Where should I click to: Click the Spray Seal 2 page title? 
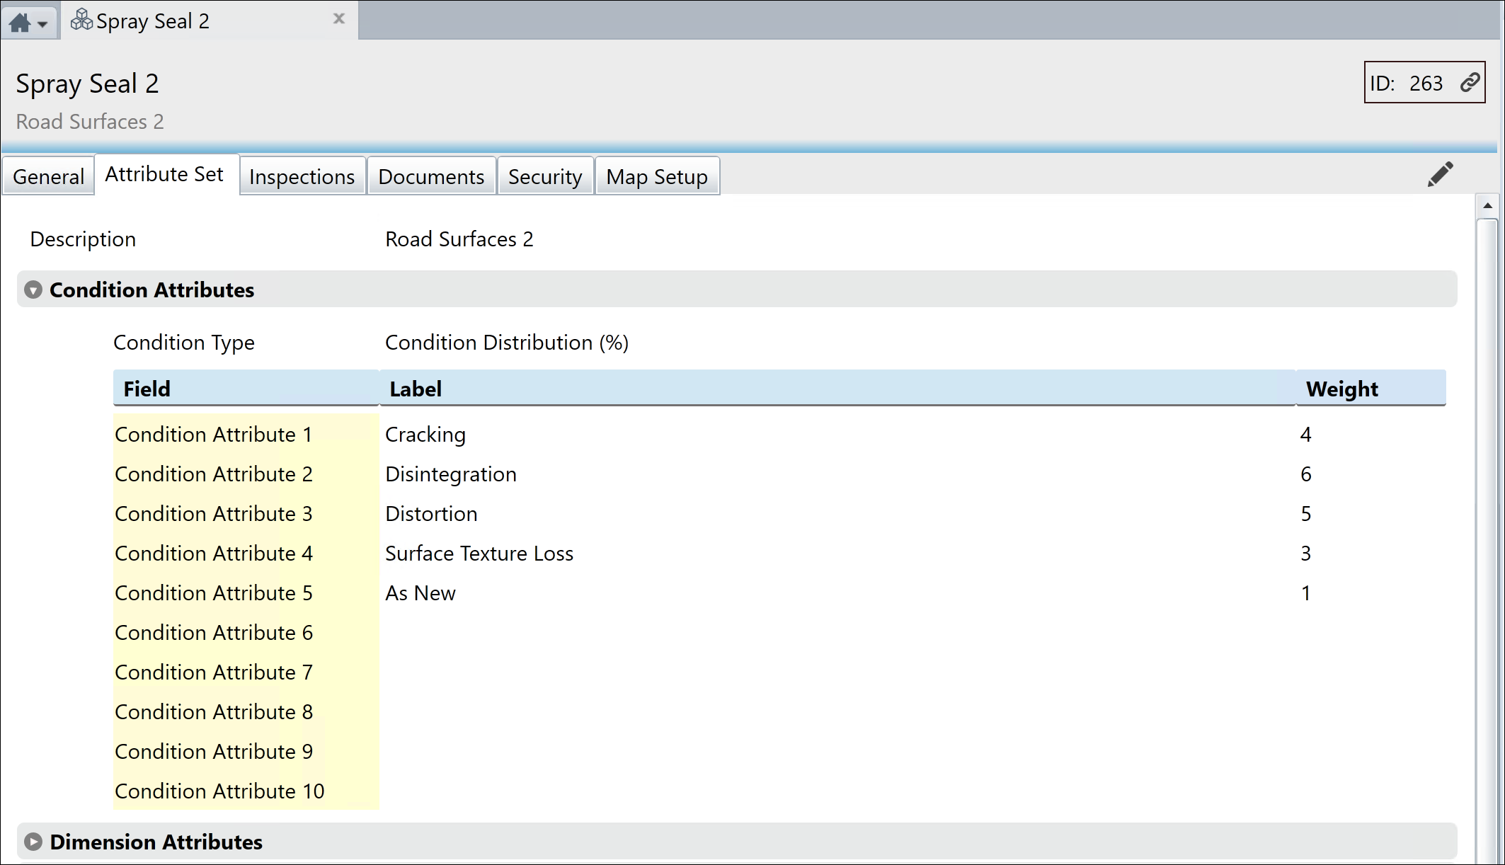(87, 84)
